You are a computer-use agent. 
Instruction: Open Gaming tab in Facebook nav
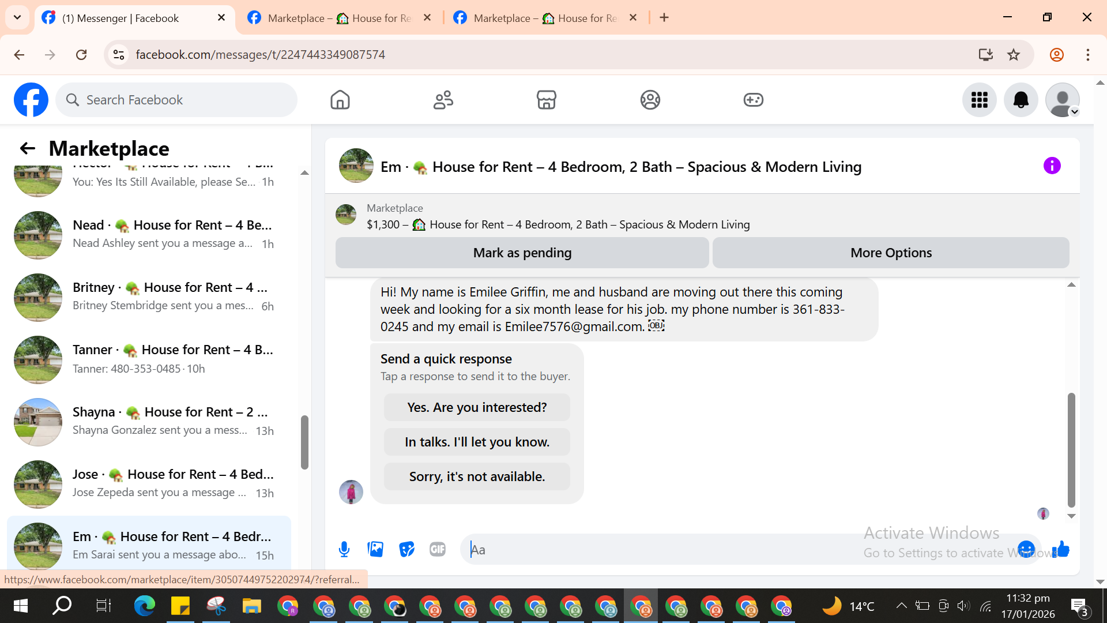click(753, 100)
